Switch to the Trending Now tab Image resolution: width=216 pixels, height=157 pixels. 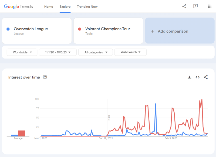tap(87, 6)
